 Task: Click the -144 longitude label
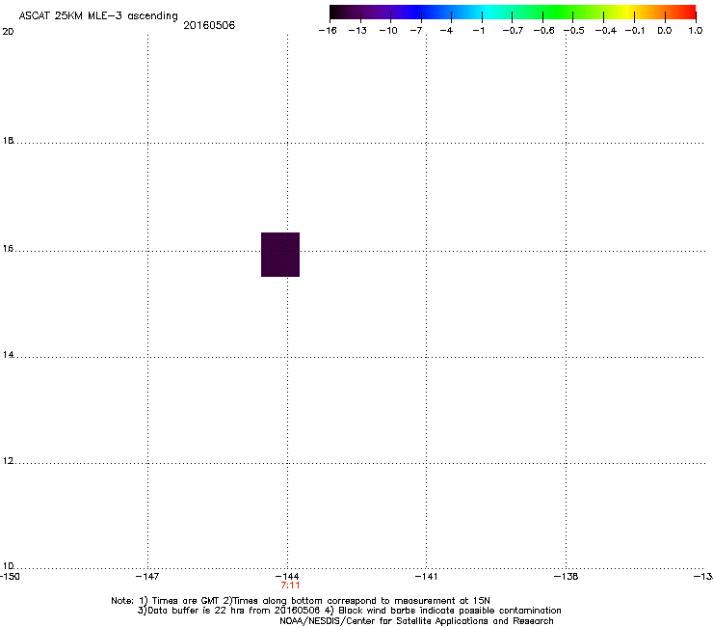(287, 577)
